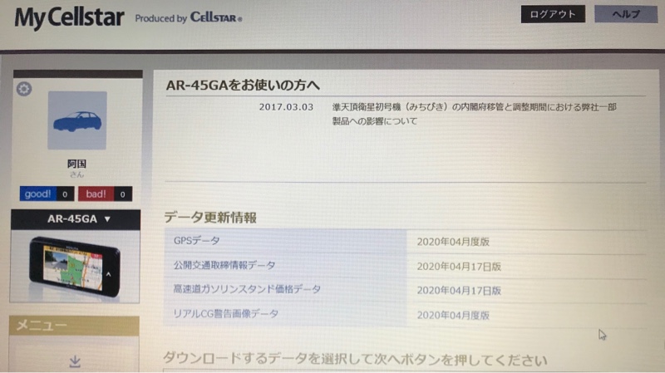Image resolution: width=665 pixels, height=373 pixels.
Task: Click the GPS data version 2020年04月度版
Action: pyautogui.click(x=453, y=242)
